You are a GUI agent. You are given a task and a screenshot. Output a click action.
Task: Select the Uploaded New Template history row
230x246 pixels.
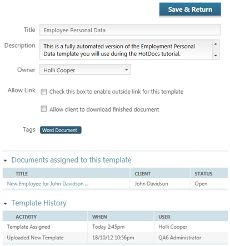[115, 238]
